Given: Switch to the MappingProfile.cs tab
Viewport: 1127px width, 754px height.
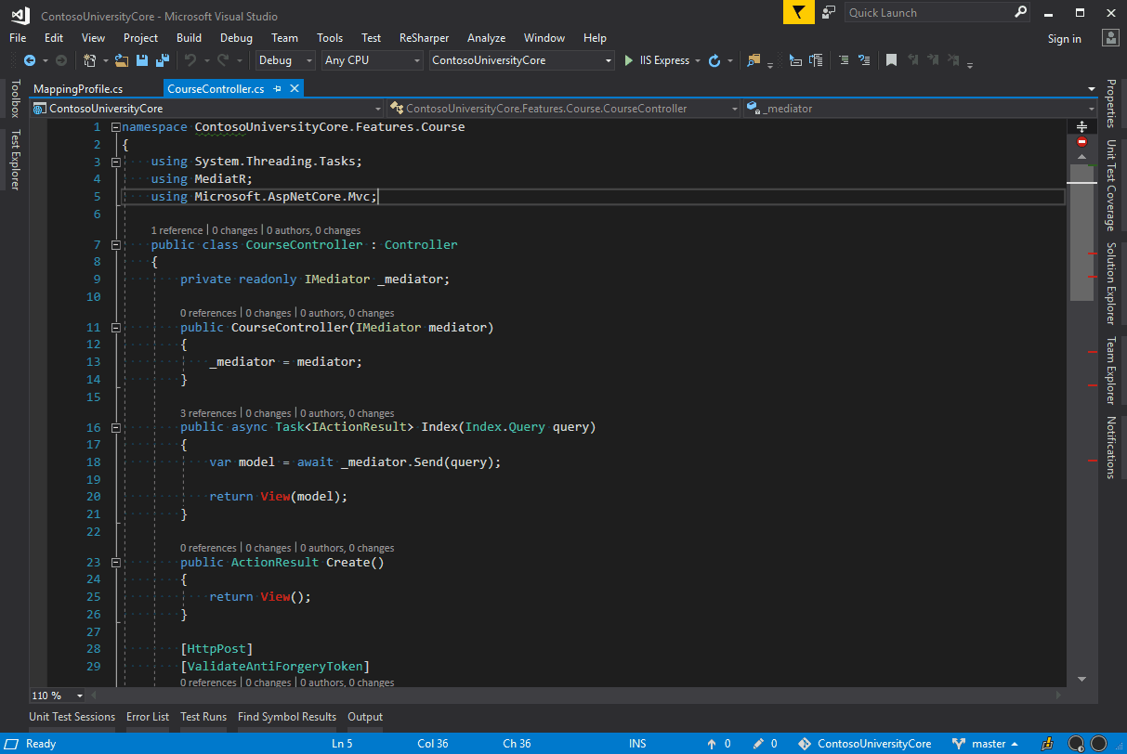Looking at the screenshot, I should [x=78, y=89].
